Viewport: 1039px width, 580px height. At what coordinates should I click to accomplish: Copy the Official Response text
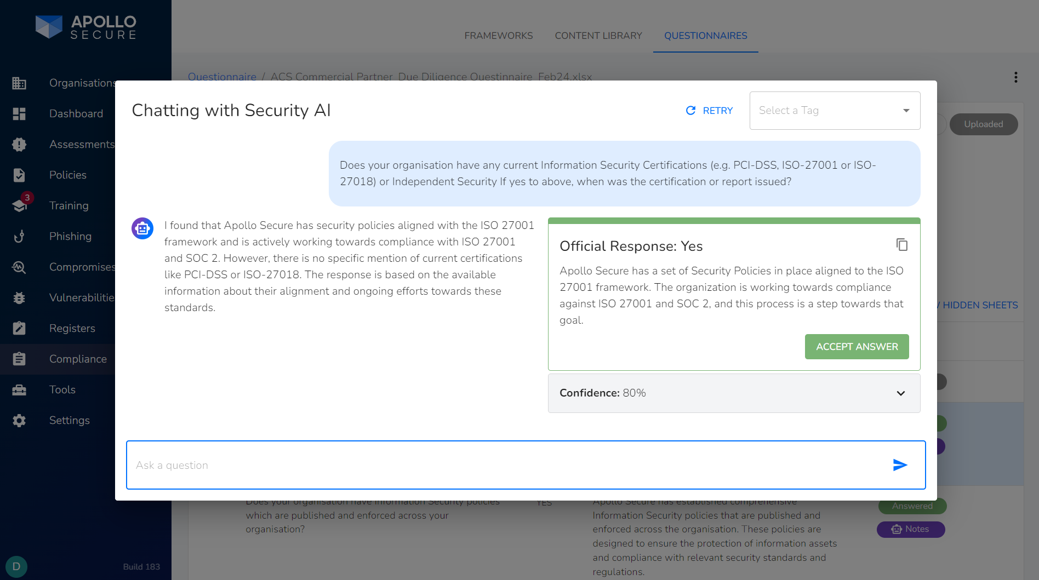(x=902, y=245)
